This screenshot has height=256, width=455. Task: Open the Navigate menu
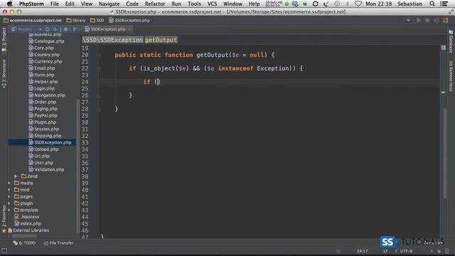pos(109,4)
